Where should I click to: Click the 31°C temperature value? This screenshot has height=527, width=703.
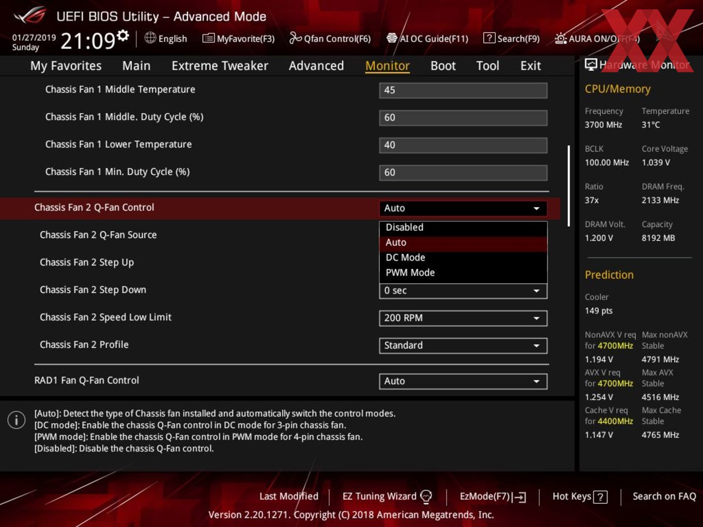(x=651, y=125)
